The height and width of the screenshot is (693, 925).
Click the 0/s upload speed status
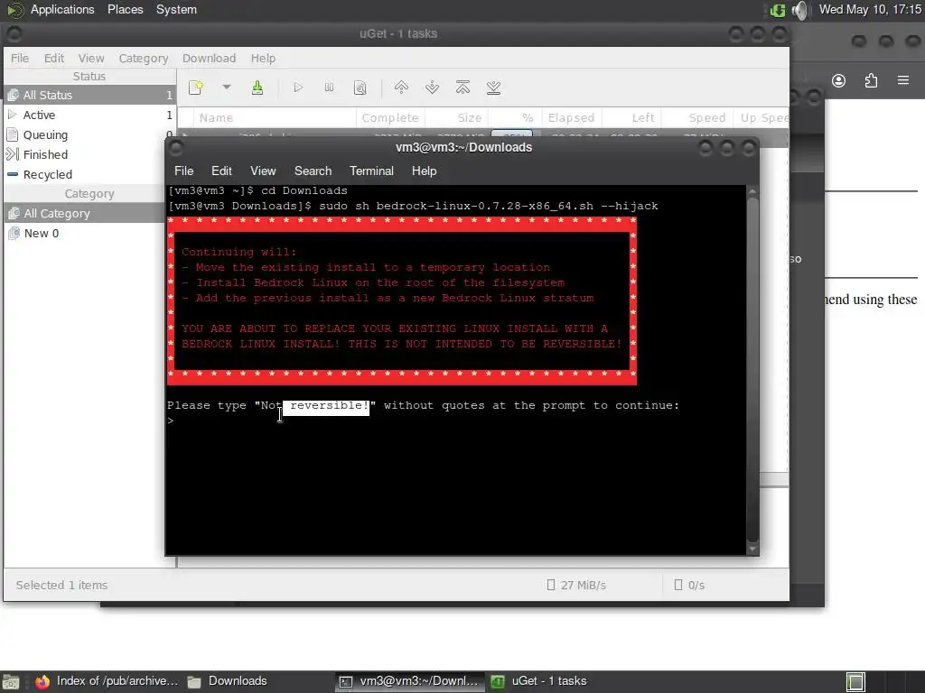(x=689, y=585)
